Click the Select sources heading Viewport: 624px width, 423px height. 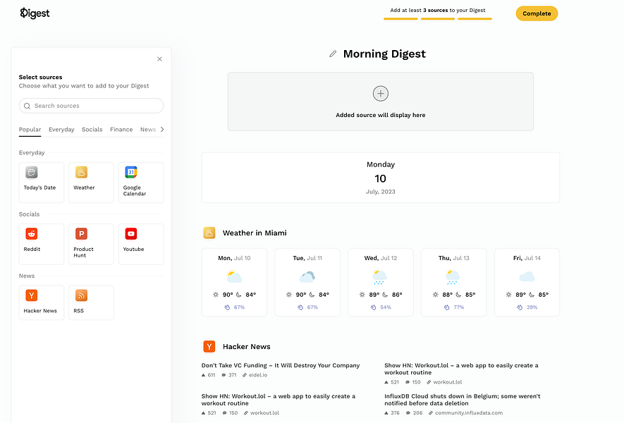41,78
